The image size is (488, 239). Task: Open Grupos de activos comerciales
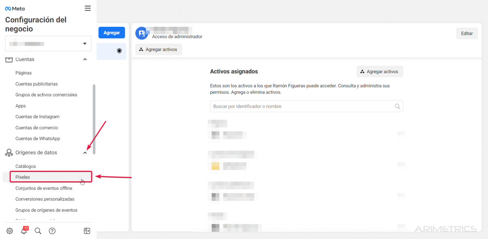[46, 95]
